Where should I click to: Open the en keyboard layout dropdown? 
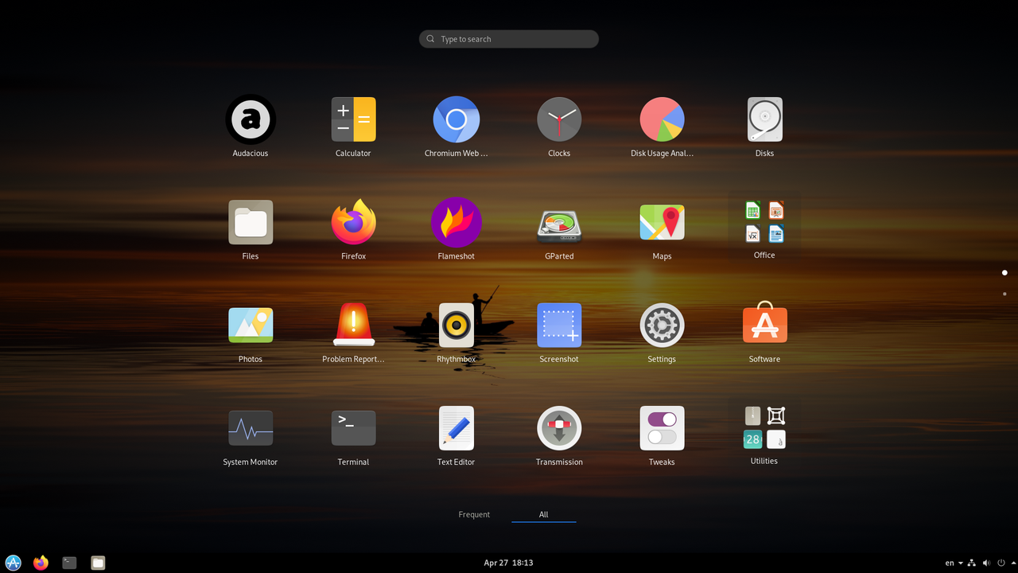954,563
